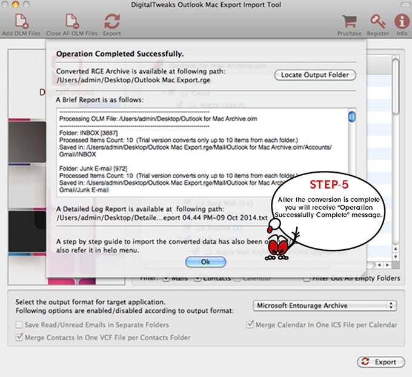This screenshot has height=377, width=412.
Task: Open the Info icon
Action: coord(402,21)
